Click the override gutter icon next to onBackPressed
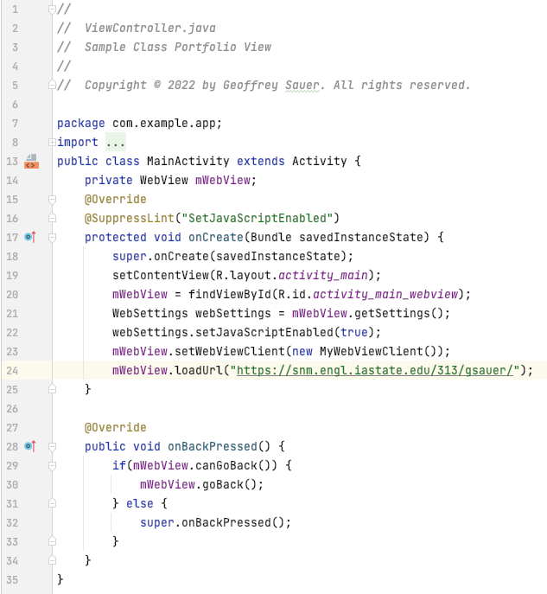 pyautogui.click(x=30, y=446)
